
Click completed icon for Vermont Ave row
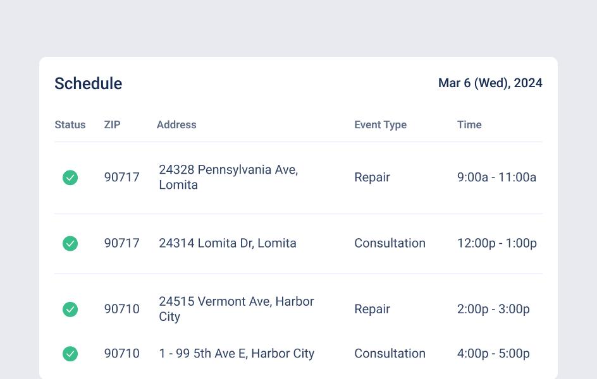(70, 309)
